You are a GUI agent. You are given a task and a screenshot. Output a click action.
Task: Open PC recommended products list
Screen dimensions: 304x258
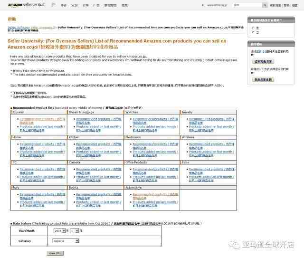click(42, 171)
